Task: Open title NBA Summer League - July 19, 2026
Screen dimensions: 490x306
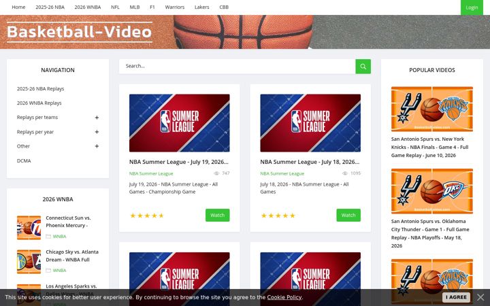Action: tap(179, 162)
